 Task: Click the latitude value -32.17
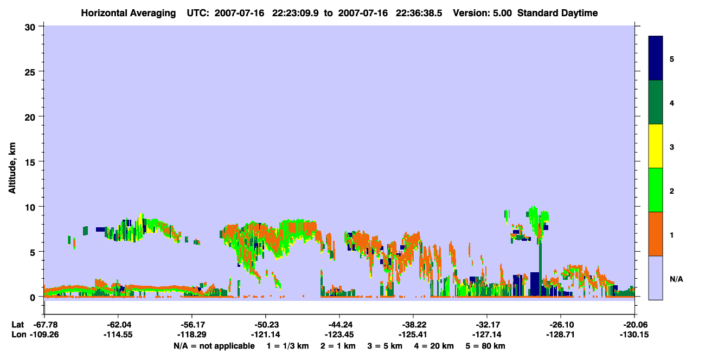click(487, 325)
